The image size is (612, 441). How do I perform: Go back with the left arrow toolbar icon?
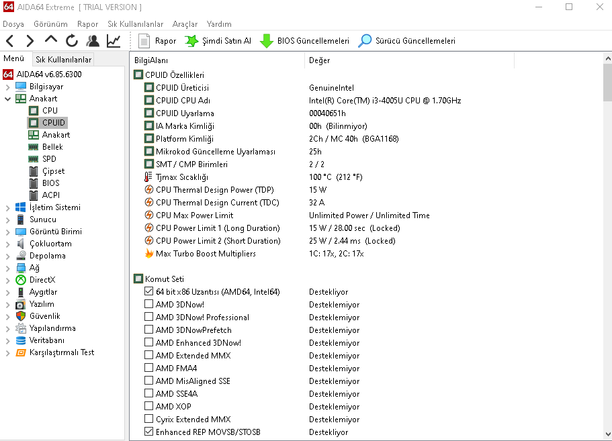point(10,40)
